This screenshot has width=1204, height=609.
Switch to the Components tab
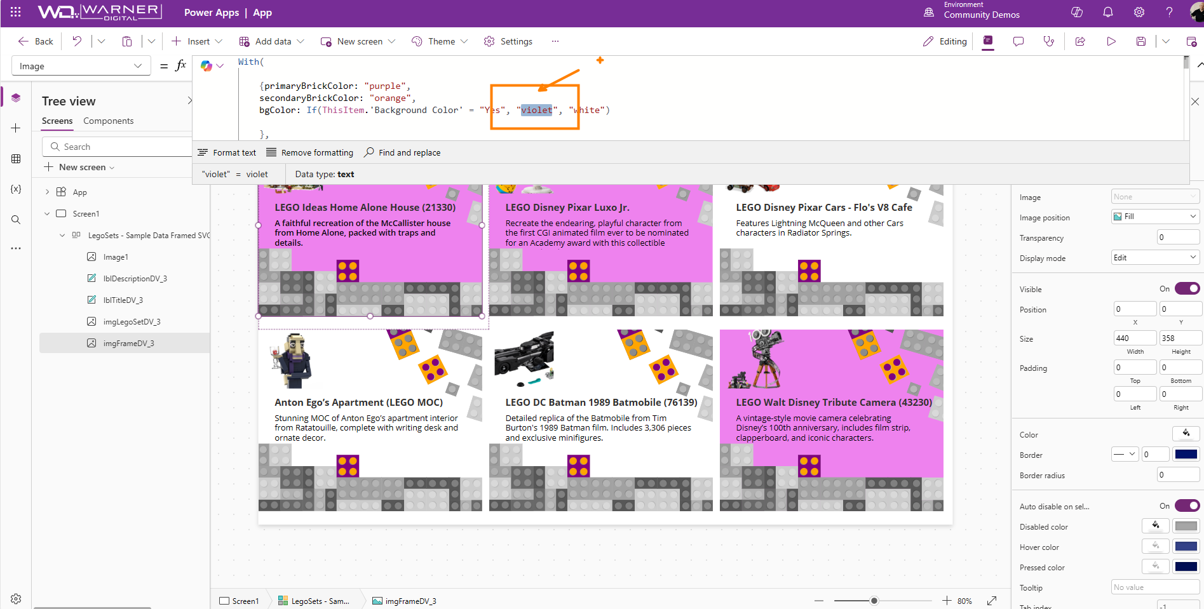pos(109,121)
